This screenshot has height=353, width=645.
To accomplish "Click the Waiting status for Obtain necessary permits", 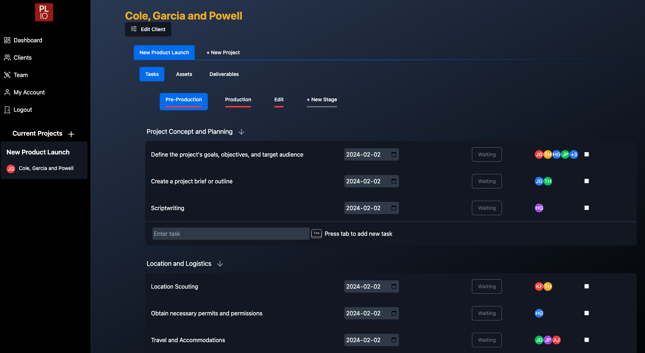I will point(486,313).
